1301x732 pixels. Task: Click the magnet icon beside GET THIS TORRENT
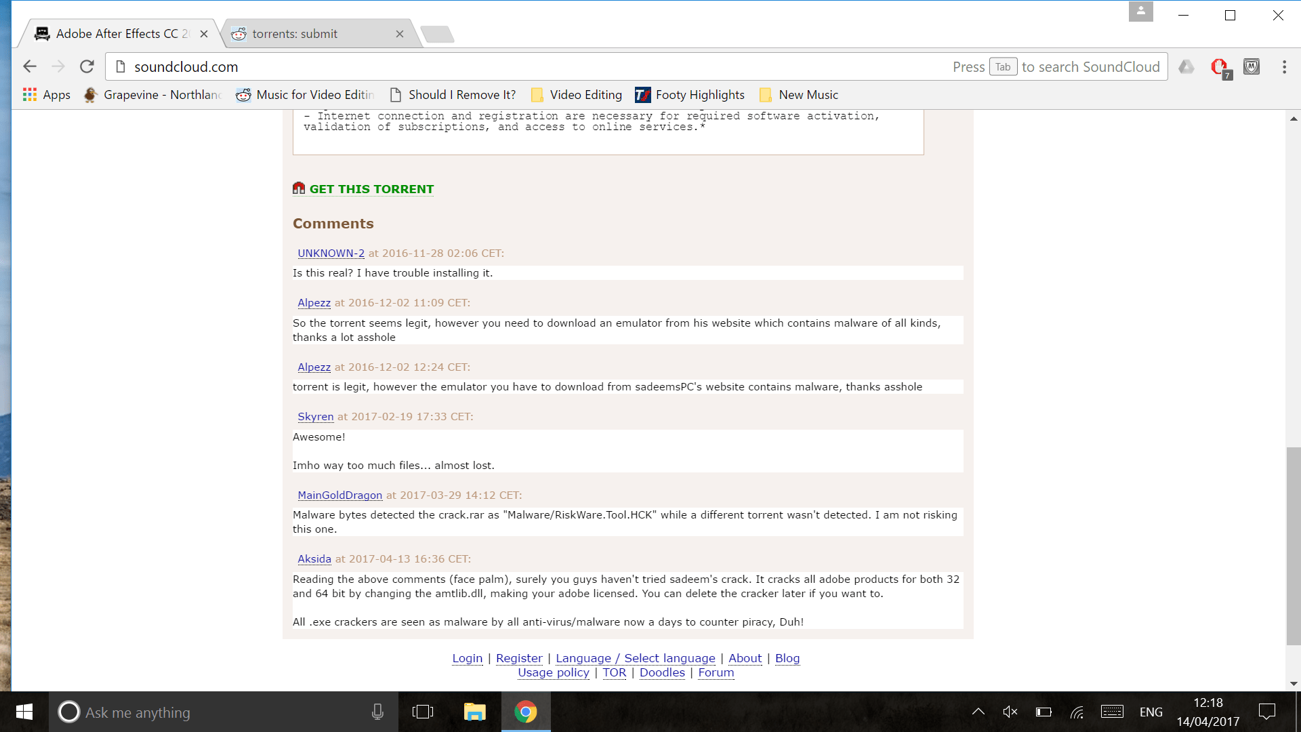click(299, 188)
